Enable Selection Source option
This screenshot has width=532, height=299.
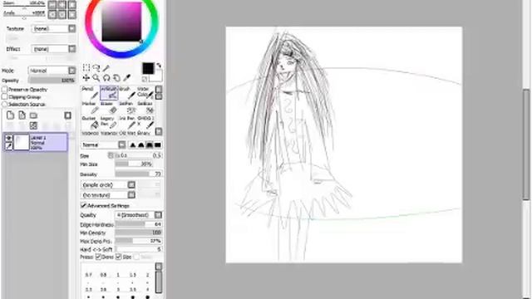coord(4,105)
